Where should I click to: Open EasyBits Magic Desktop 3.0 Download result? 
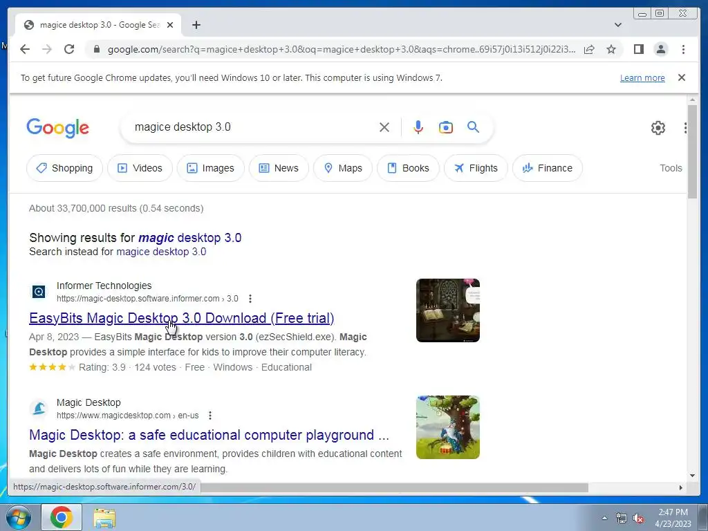tap(182, 318)
